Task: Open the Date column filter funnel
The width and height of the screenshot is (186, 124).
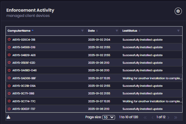Action: (117, 31)
